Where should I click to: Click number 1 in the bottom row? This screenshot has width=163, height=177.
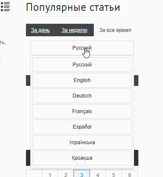pos(50,174)
